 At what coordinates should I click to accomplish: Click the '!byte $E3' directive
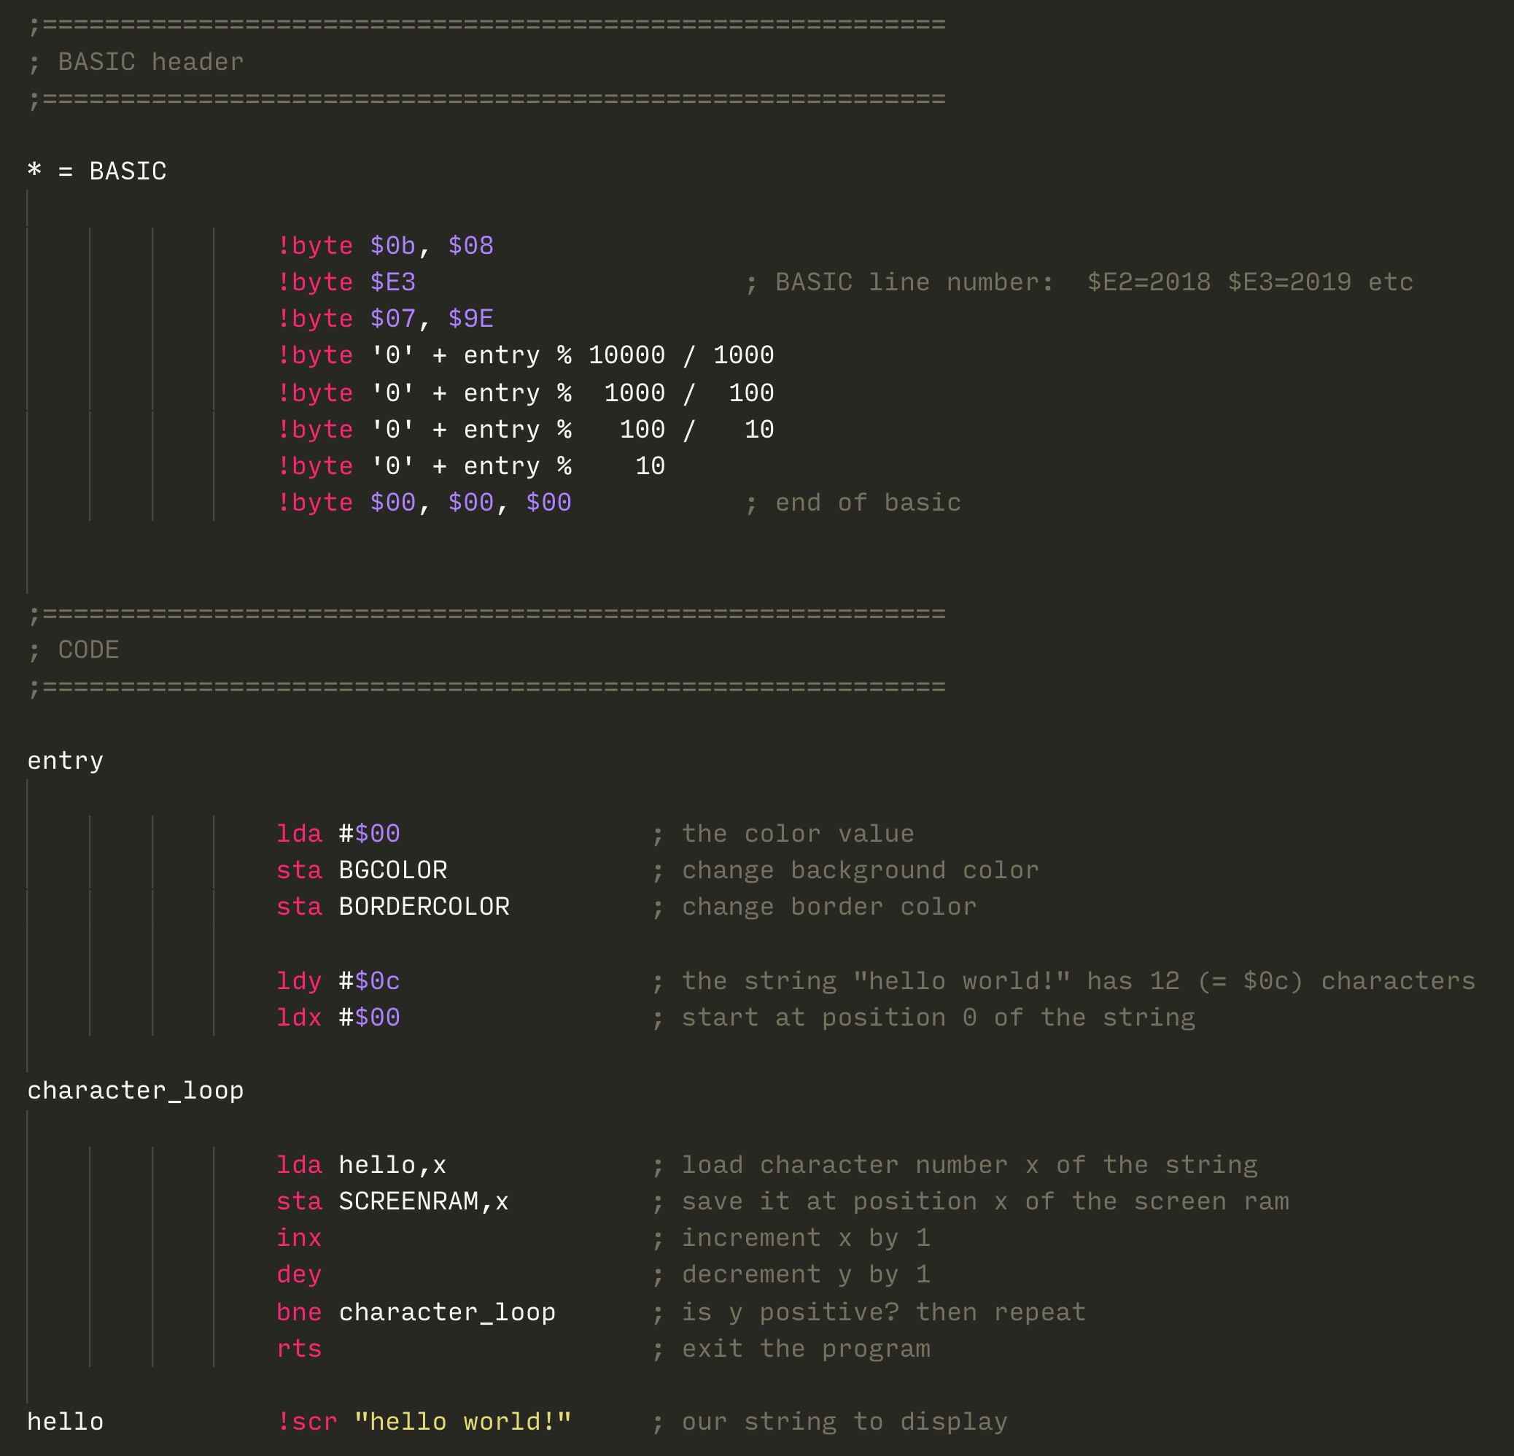pyautogui.click(x=346, y=282)
